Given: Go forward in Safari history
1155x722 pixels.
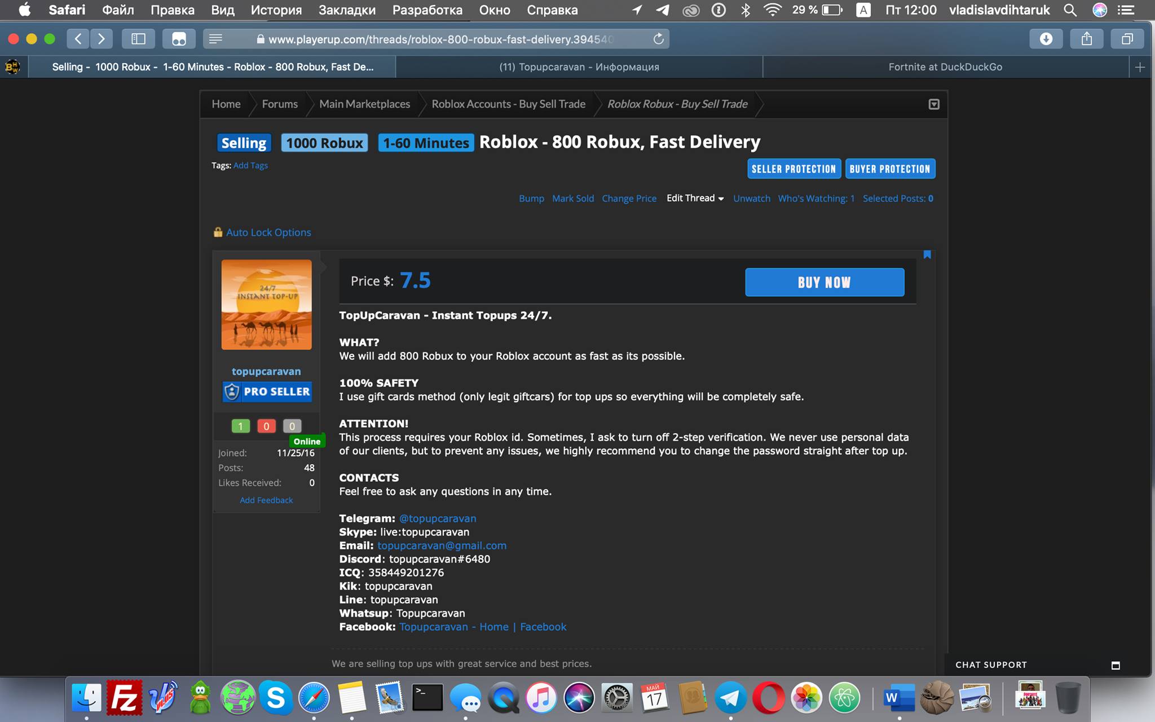Looking at the screenshot, I should point(102,39).
